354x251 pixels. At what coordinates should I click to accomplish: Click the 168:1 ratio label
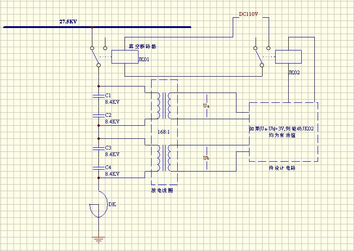(x=164, y=132)
